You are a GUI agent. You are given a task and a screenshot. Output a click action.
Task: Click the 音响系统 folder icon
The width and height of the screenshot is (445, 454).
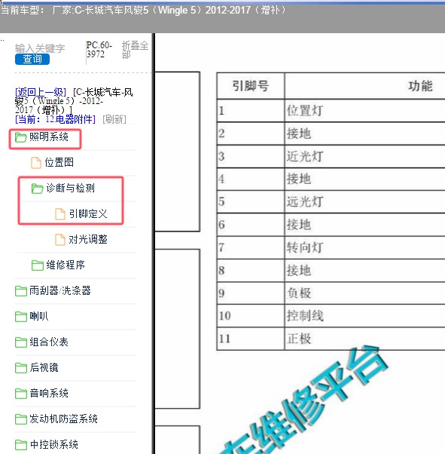point(21,394)
